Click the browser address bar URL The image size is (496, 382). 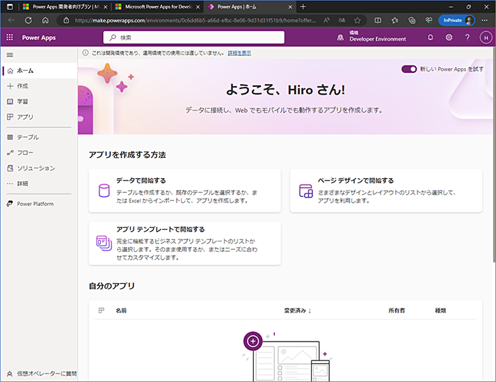coord(195,20)
